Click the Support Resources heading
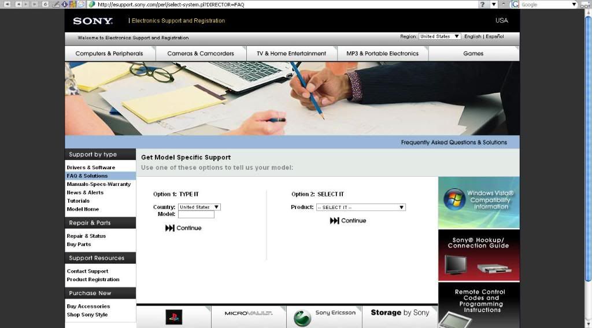 97,258
